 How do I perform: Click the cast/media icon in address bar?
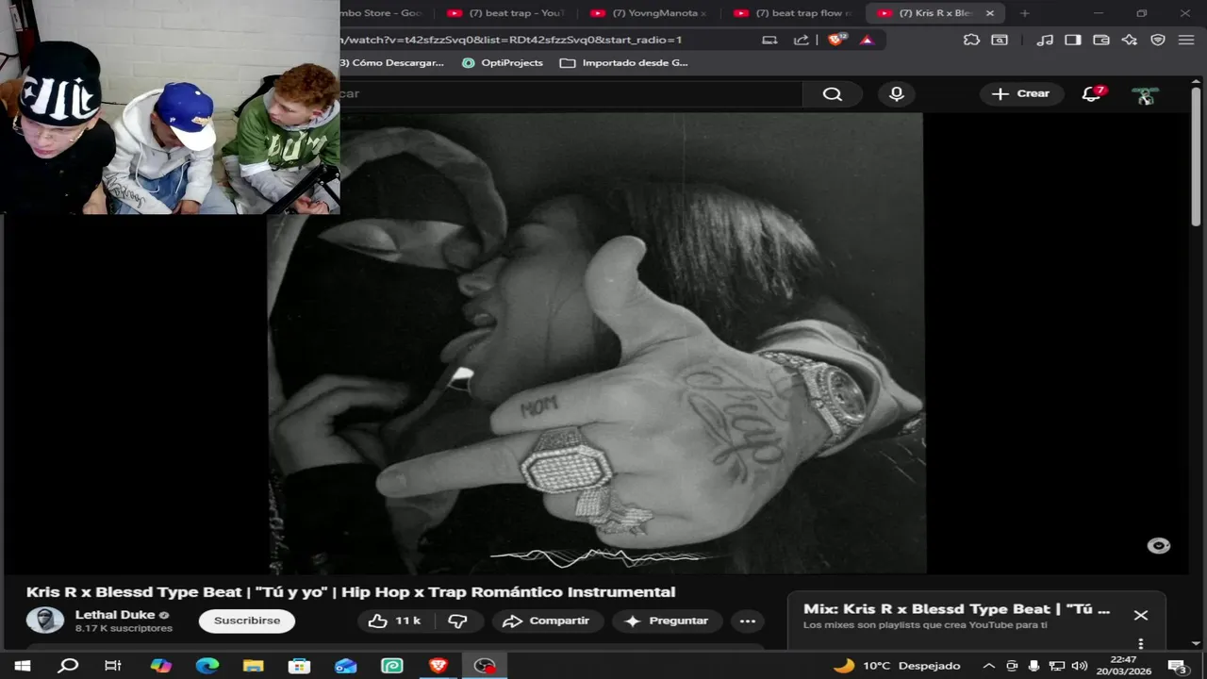(770, 40)
